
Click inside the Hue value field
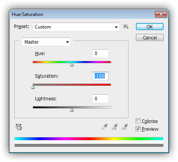point(100,53)
